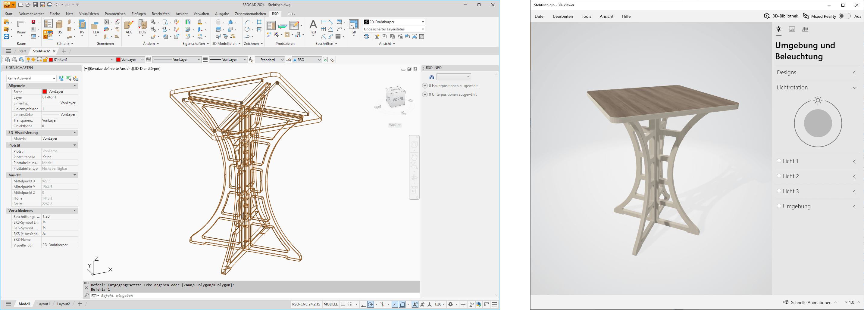
Task: Click the ViewCube VORNE face
Action: [x=398, y=100]
